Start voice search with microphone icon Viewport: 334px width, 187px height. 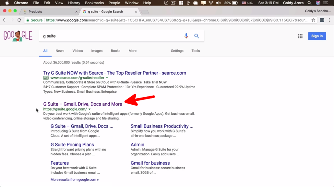point(186,36)
